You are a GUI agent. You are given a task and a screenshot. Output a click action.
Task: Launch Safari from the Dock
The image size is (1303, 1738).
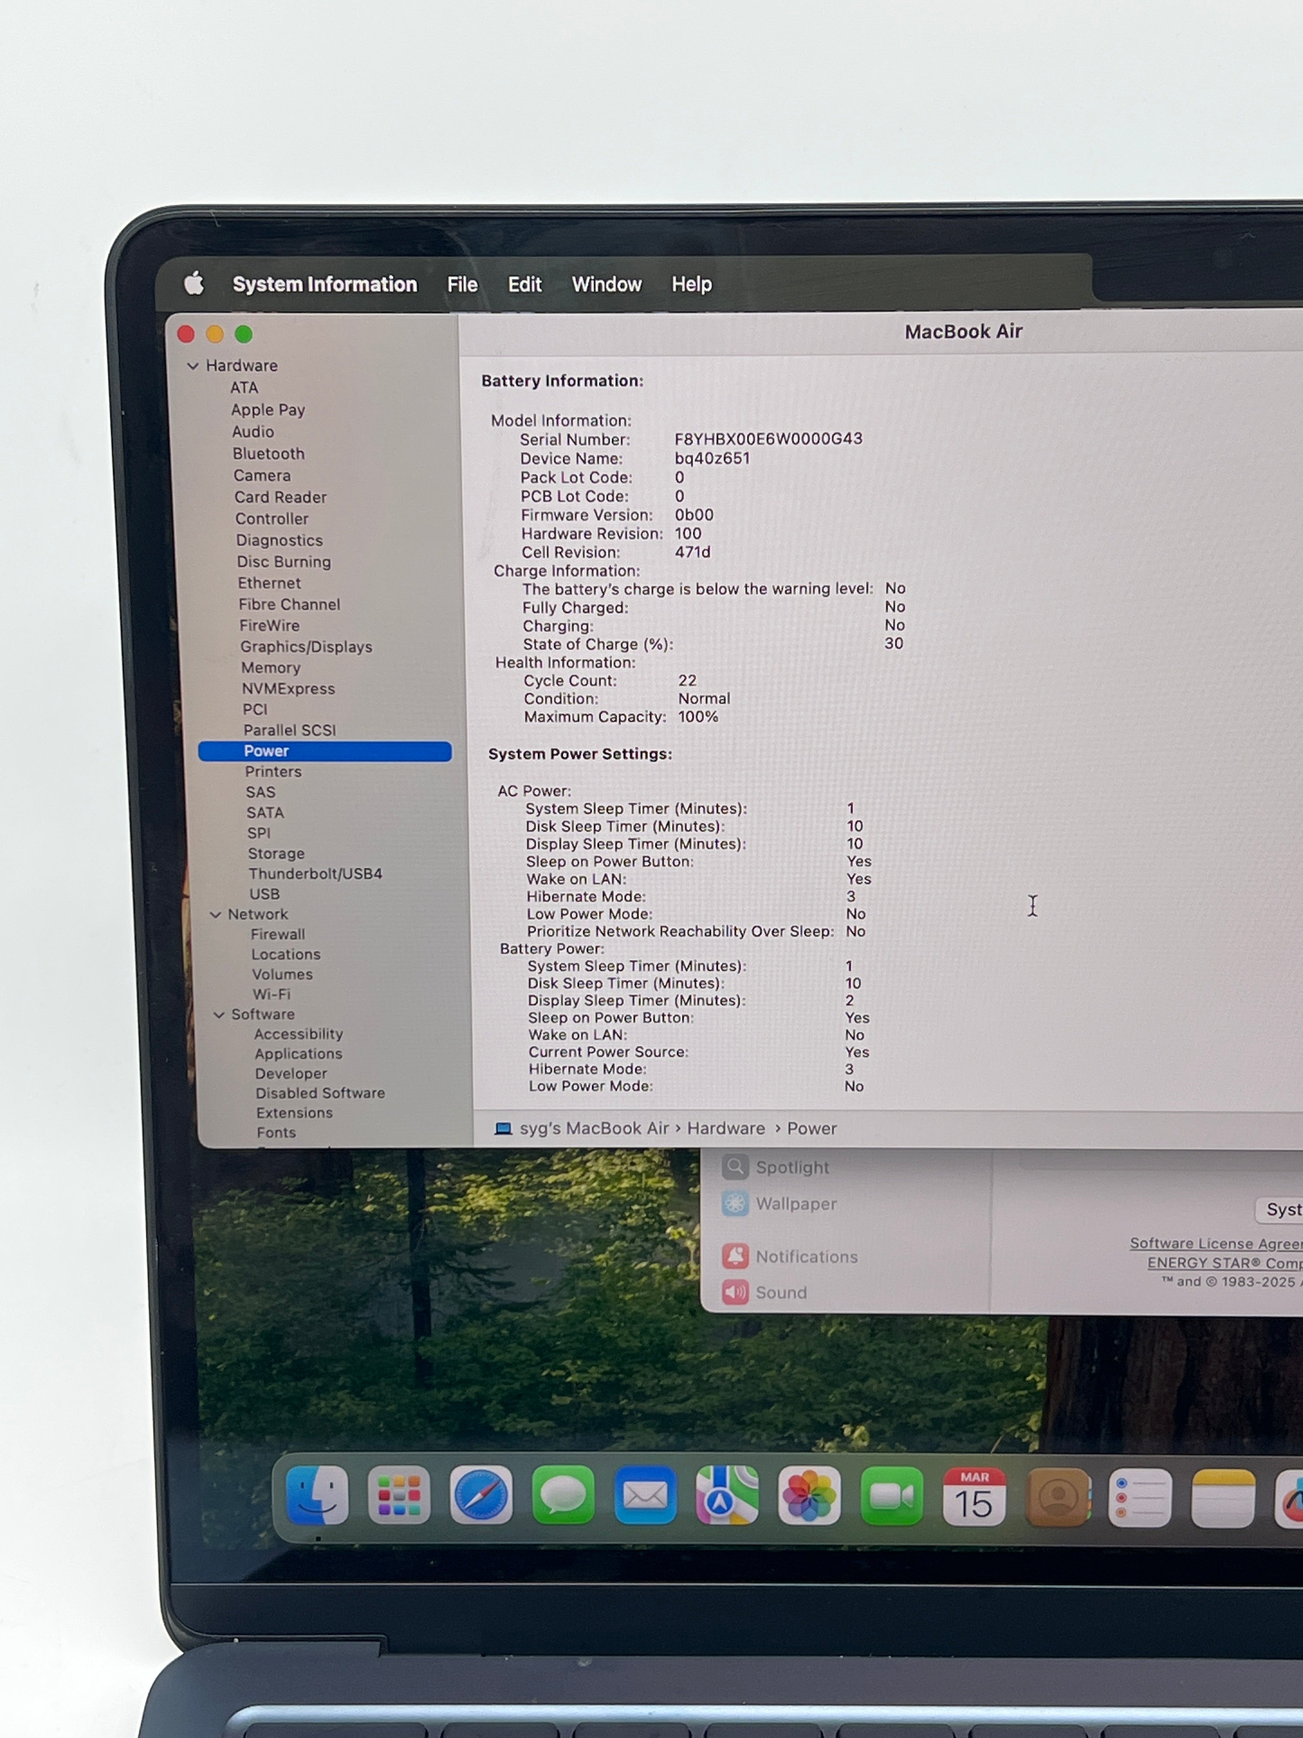(481, 1495)
